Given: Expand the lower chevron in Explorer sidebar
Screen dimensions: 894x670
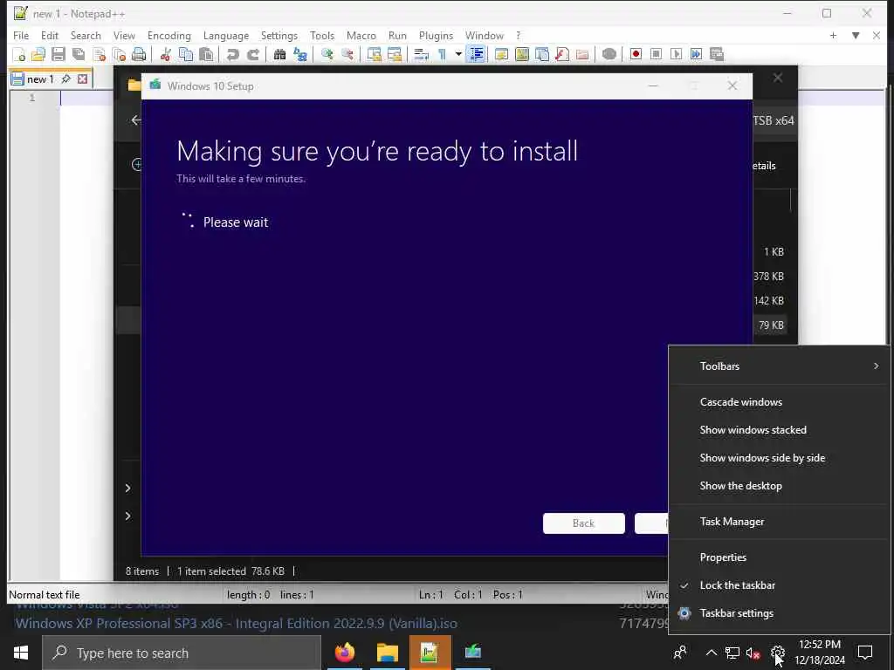Looking at the screenshot, I should pos(127,516).
